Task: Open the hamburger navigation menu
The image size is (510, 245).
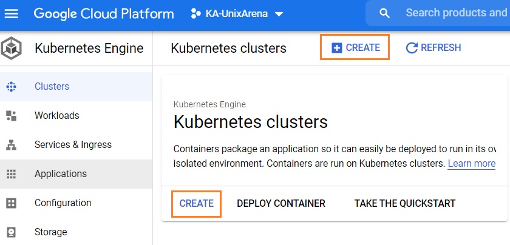Action: pos(11,14)
